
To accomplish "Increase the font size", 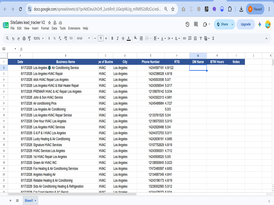I will pos(106,38).
